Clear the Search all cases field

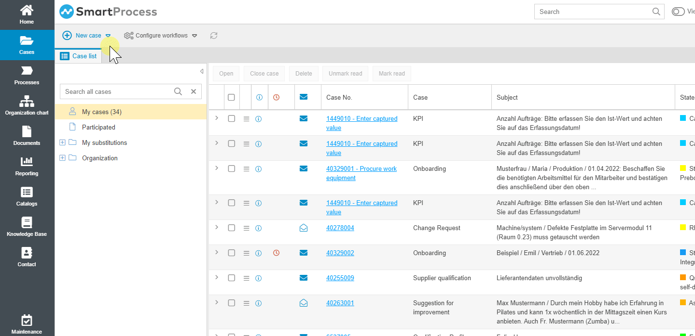tap(194, 91)
